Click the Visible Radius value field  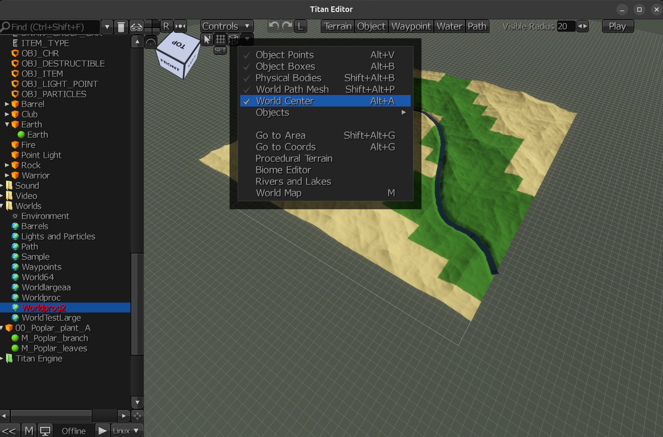(566, 26)
